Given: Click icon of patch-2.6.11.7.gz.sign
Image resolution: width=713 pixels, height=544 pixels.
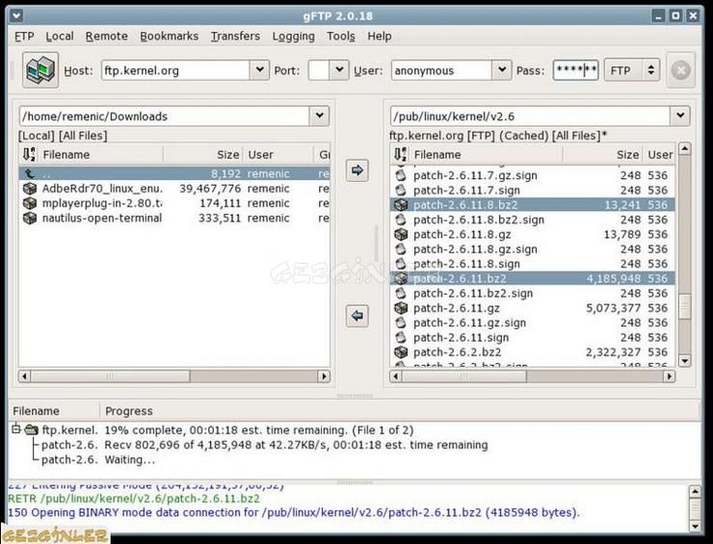Looking at the screenshot, I should [x=401, y=175].
